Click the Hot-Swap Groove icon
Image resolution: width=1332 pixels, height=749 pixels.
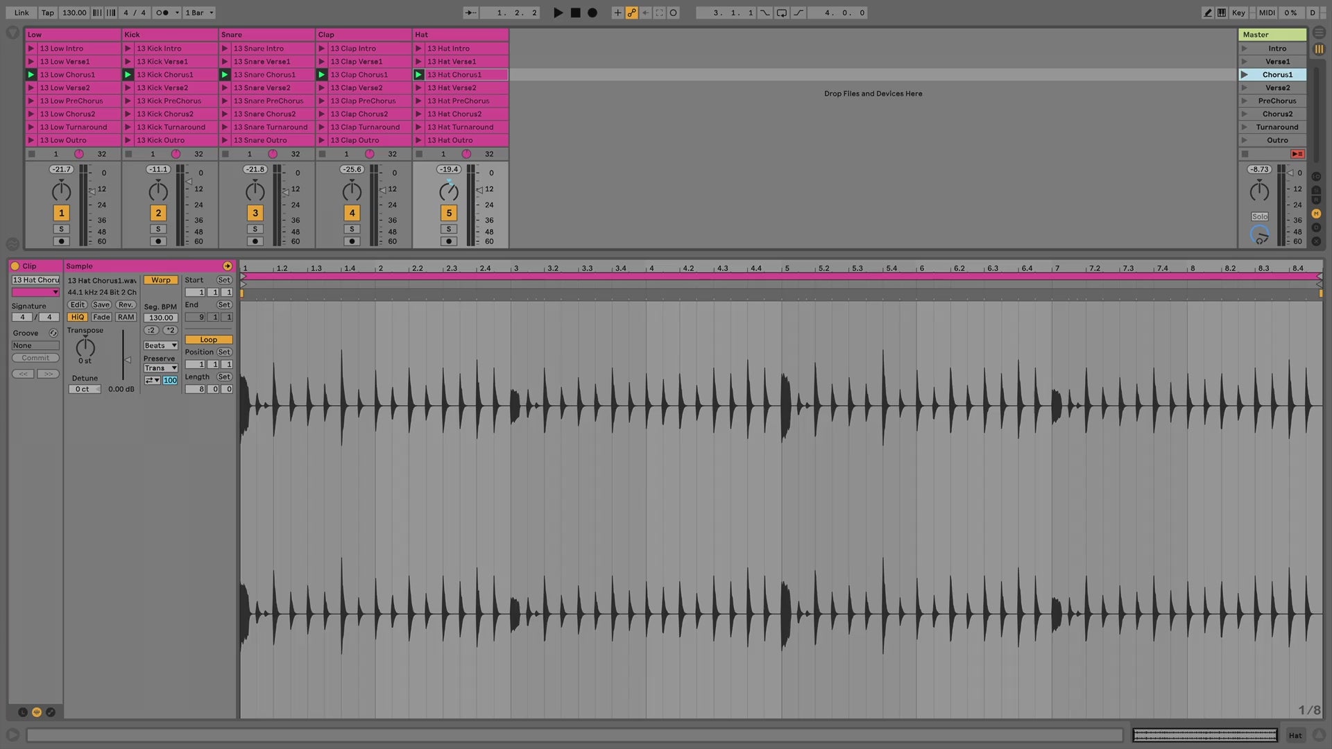[53, 334]
